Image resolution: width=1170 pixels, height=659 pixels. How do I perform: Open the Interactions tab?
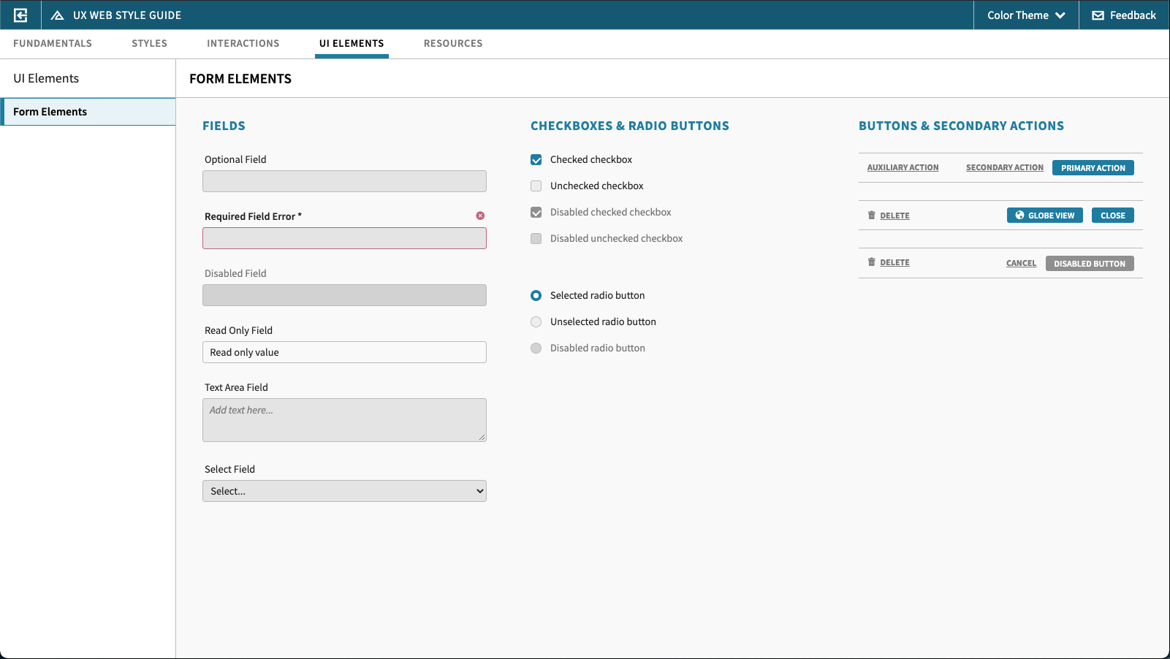point(243,44)
